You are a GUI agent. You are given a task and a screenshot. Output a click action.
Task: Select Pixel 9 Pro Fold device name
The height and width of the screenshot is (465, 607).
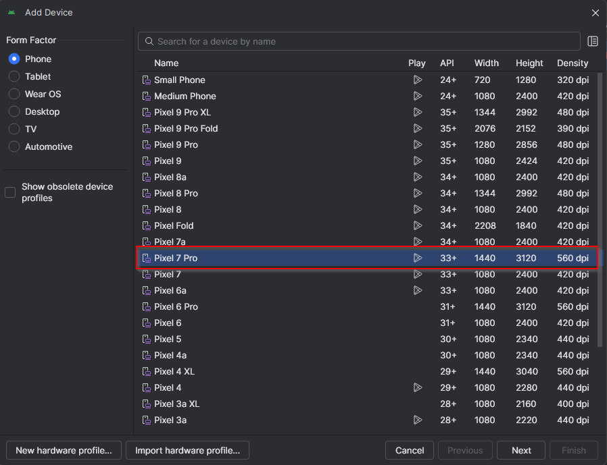tap(186, 129)
